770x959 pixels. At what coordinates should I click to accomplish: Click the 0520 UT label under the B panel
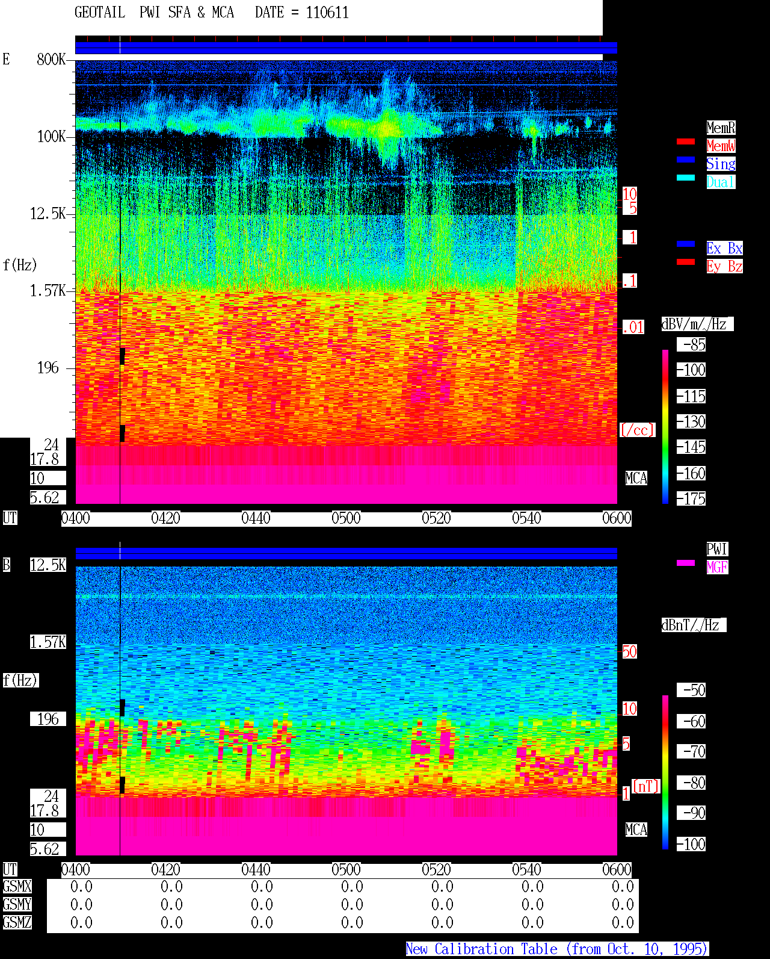coord(436,870)
